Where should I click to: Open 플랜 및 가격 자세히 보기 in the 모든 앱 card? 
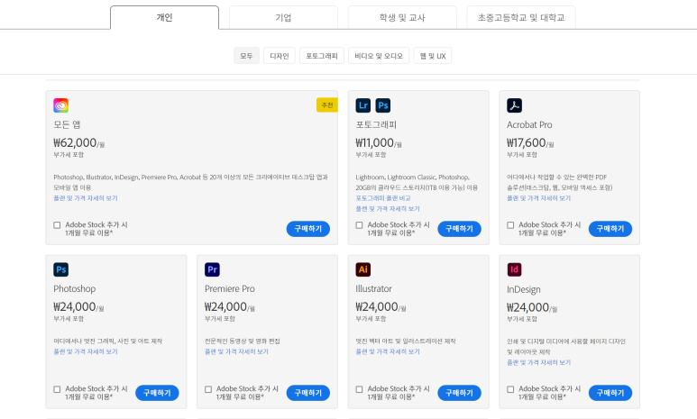(x=86, y=198)
